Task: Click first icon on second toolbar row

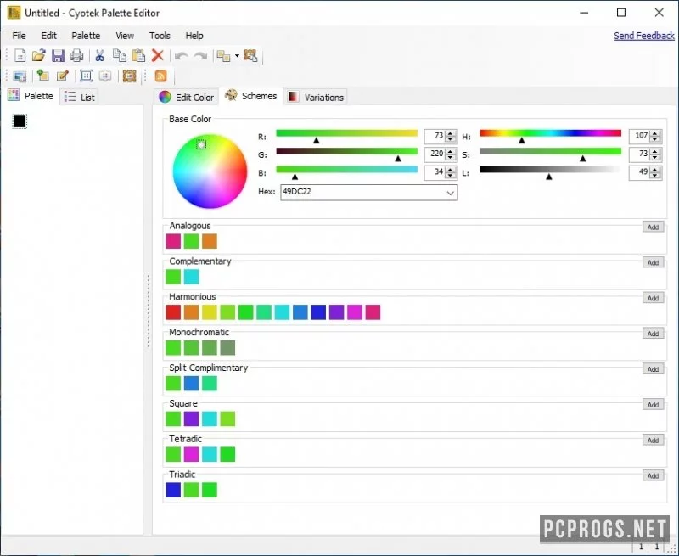Action: 20,76
